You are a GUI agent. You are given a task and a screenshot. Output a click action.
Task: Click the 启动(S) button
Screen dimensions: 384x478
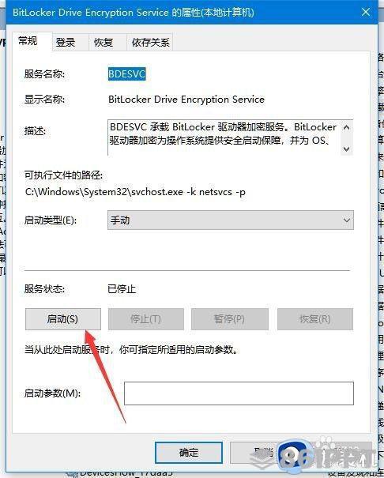point(63,319)
